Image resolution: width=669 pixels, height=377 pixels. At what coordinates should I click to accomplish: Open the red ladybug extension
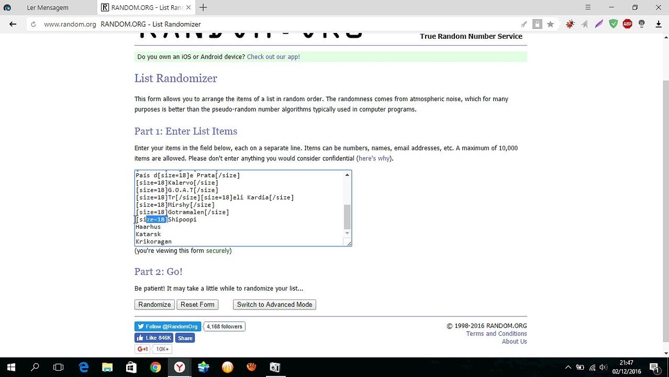570,24
